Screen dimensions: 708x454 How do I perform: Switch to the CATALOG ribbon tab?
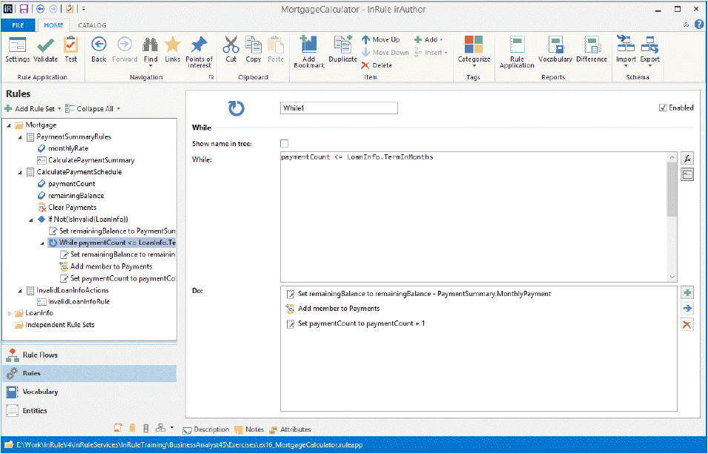click(x=92, y=25)
